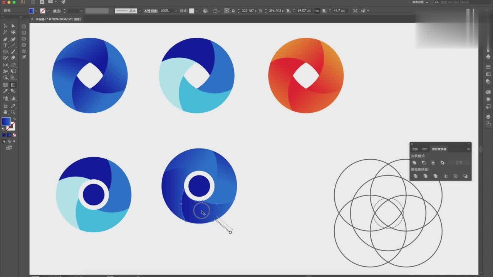Select the Direct Selection tool
Screen dimensions: 493x277
[13, 26]
